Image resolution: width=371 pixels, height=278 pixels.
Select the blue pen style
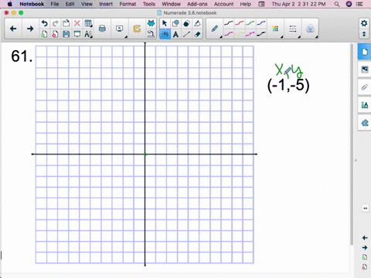pos(261,23)
